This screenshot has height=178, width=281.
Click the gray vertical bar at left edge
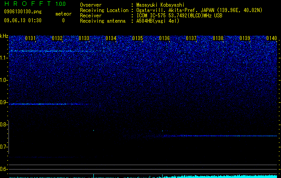pyautogui.click(x=9, y=138)
